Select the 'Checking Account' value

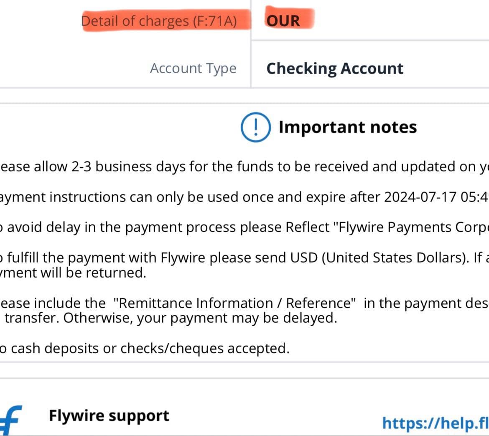[335, 68]
